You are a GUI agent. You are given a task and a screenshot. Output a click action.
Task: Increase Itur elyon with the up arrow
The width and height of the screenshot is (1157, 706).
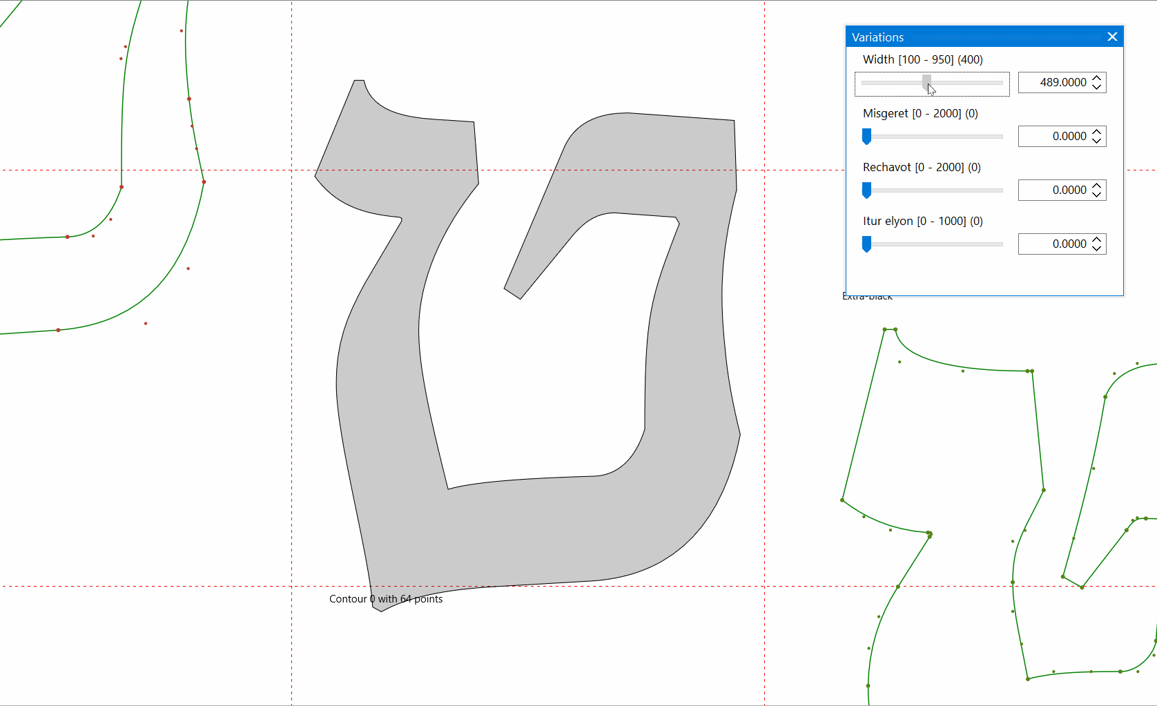tap(1097, 239)
